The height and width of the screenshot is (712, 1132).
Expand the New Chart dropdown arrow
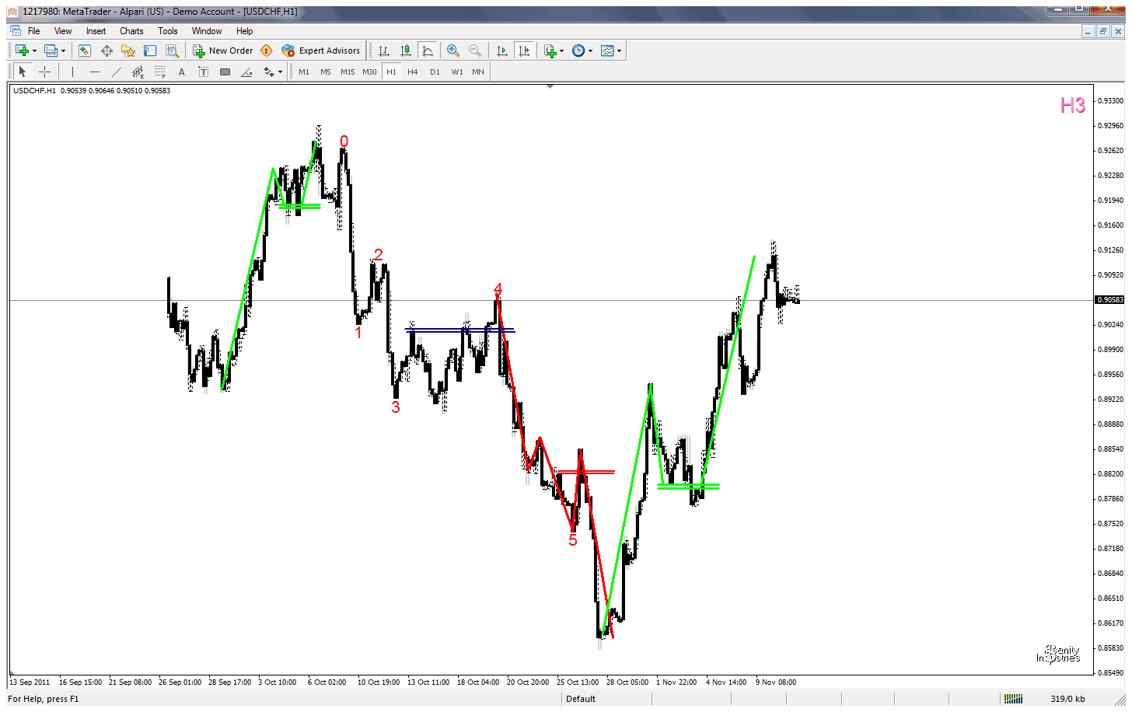pos(34,51)
